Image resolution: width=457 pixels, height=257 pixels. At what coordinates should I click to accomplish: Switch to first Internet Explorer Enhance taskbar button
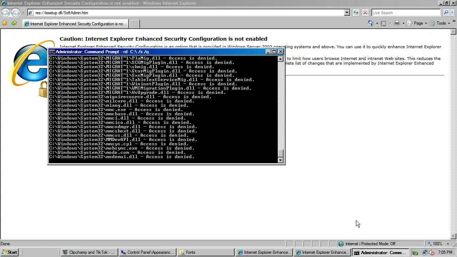click(264, 252)
